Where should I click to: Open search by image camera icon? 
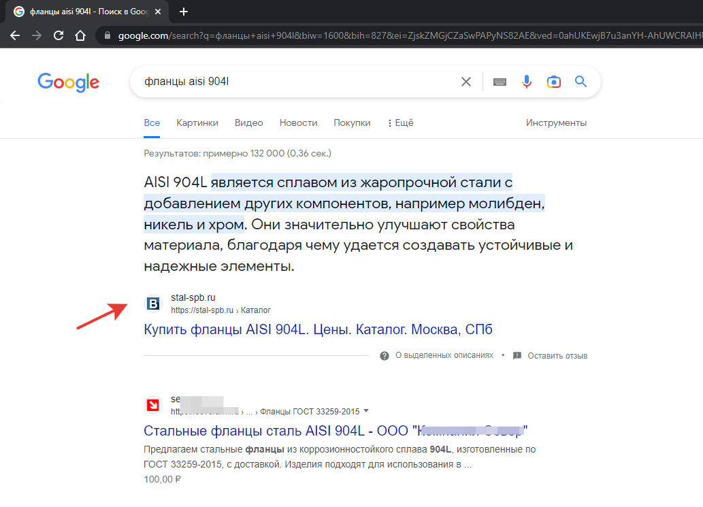click(x=554, y=82)
